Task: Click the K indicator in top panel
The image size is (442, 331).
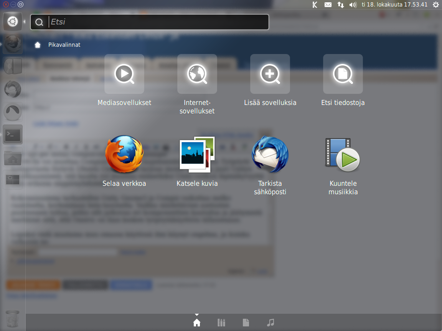Action: 315,5
